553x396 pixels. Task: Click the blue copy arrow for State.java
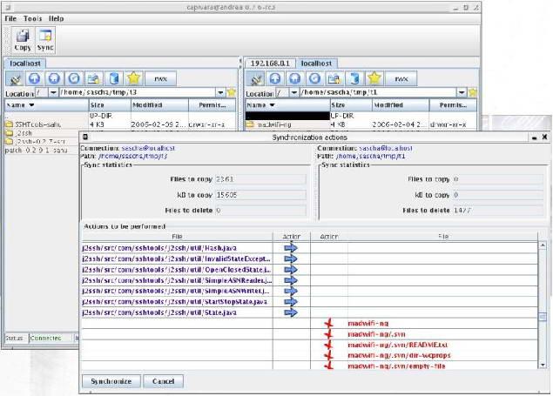pos(291,312)
